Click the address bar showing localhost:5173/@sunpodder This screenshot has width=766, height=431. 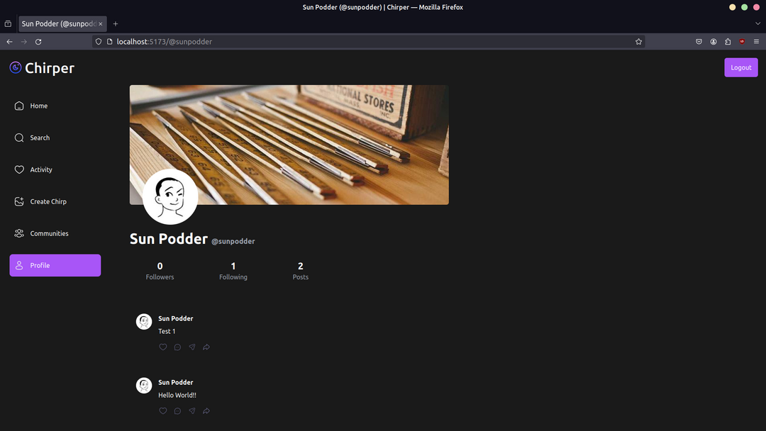(355, 42)
